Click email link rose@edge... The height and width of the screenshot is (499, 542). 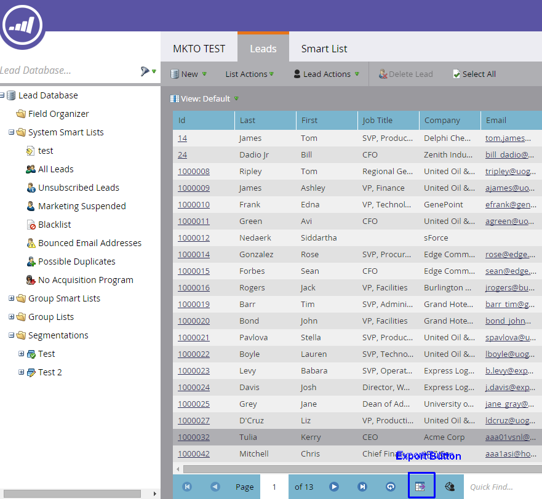510,255
